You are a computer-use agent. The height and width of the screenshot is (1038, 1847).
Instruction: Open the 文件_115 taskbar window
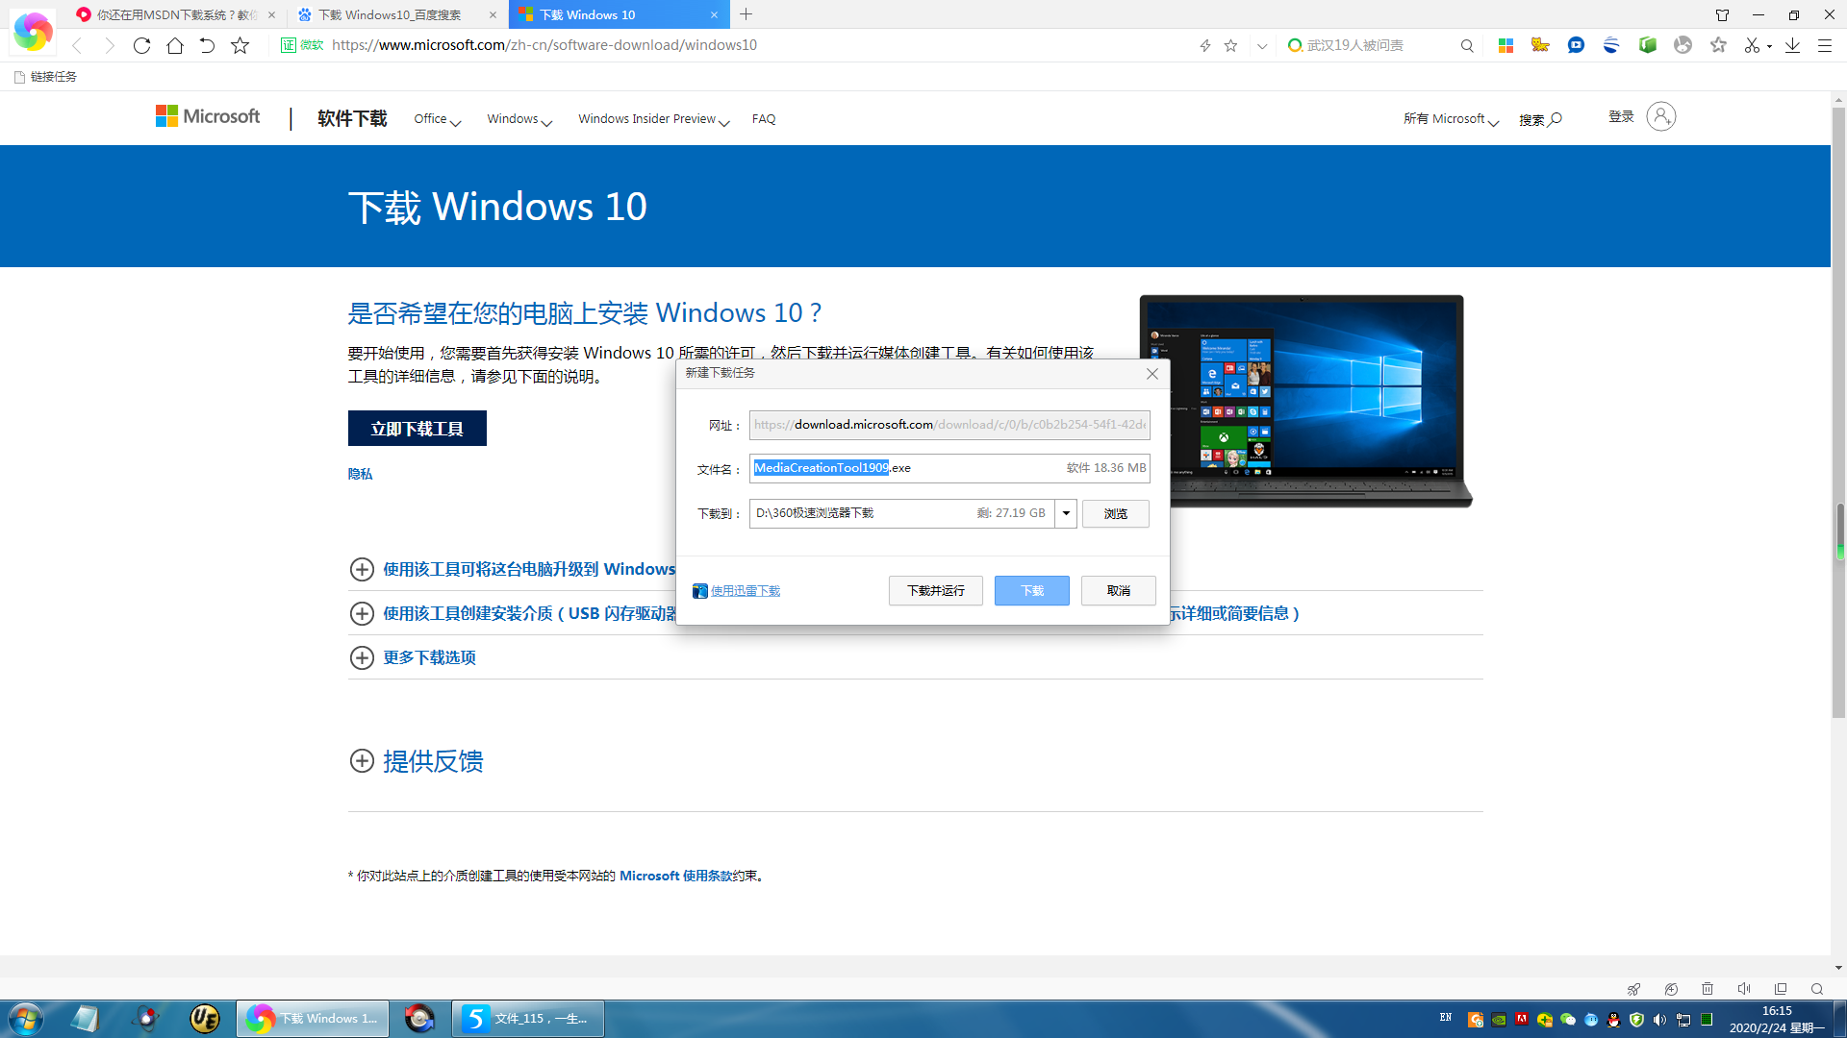[x=528, y=1019]
